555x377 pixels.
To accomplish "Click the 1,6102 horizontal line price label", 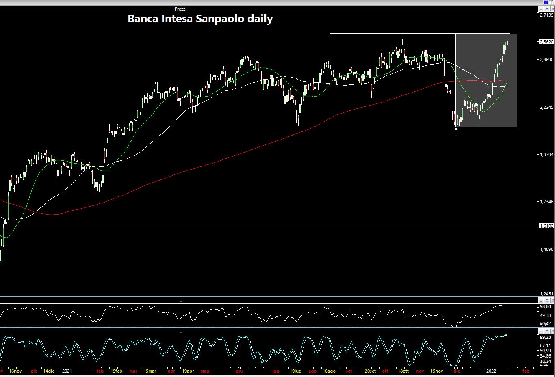I will (546, 226).
